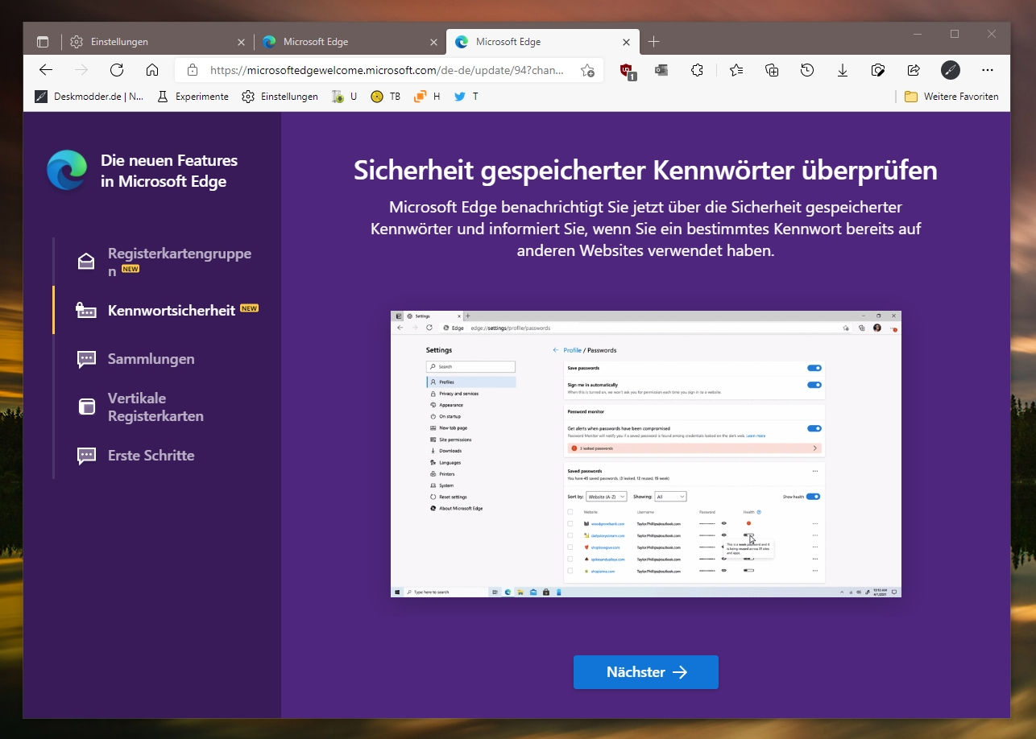The image size is (1036, 739).
Task: Reload the current page
Action: tap(117, 70)
